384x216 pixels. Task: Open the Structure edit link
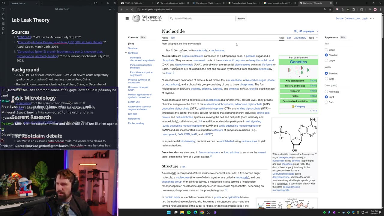tap(183, 167)
